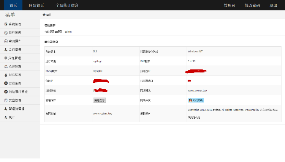This screenshot has width=285, height=162.
Task: Click the 财务管理 money bag icon
Action: click(6, 75)
